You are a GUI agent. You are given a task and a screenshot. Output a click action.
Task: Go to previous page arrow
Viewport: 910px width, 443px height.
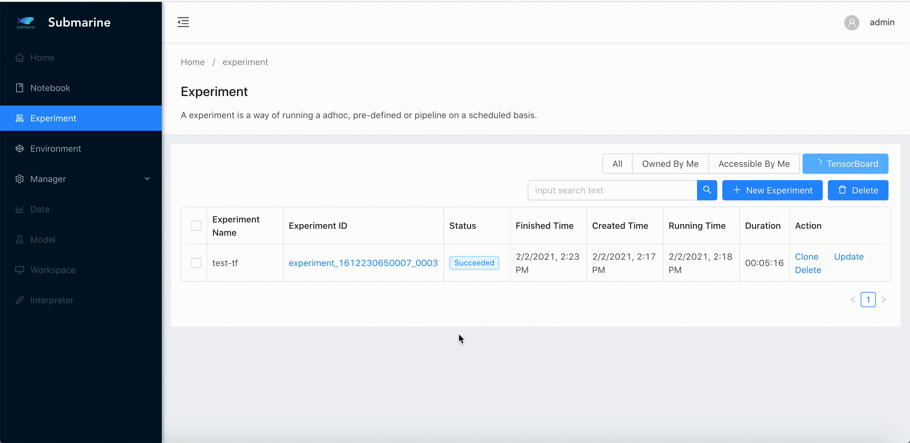click(853, 300)
